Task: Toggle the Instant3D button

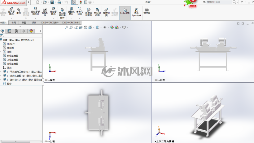Action: 125,13
